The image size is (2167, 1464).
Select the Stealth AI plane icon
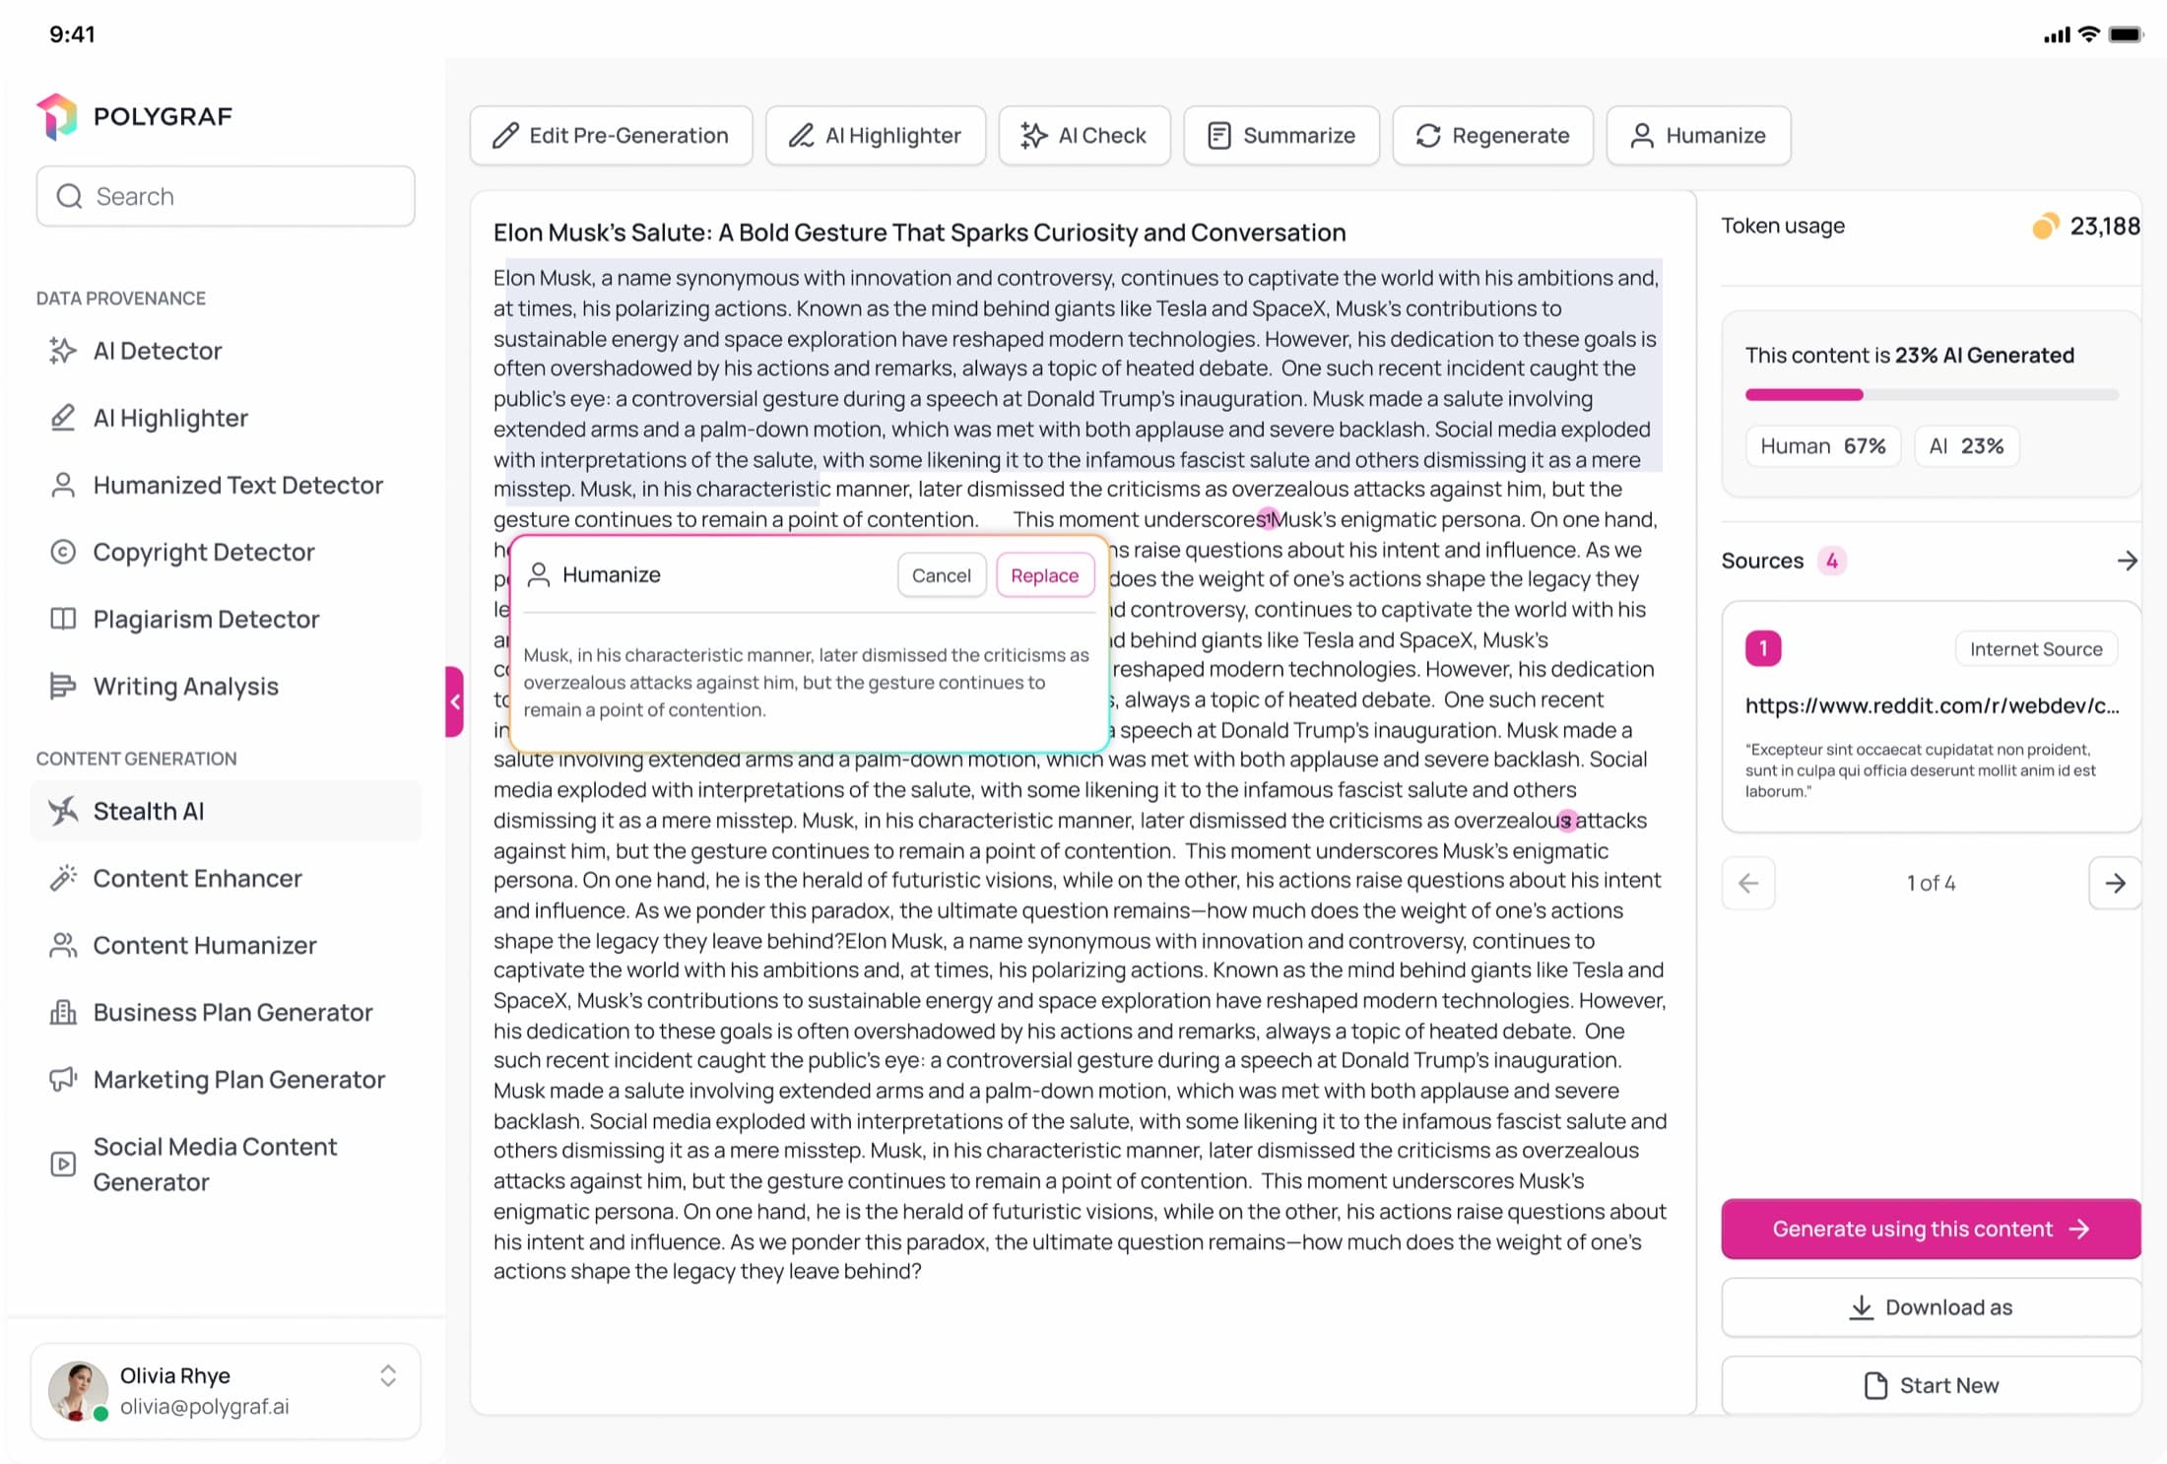(63, 811)
